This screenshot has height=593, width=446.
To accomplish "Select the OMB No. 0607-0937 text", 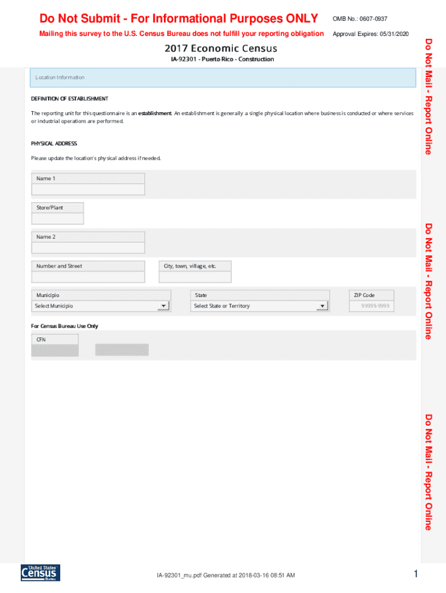I will (360, 19).
